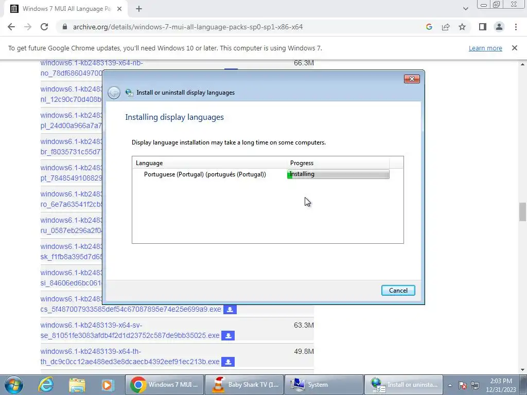Open the pl_24d00a file link

pos(71,120)
